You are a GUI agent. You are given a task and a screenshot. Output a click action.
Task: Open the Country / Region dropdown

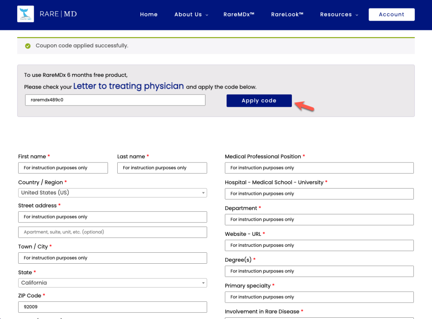tap(112, 192)
